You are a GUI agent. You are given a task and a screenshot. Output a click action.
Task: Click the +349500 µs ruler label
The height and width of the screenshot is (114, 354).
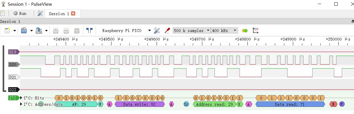(x=111, y=39)
